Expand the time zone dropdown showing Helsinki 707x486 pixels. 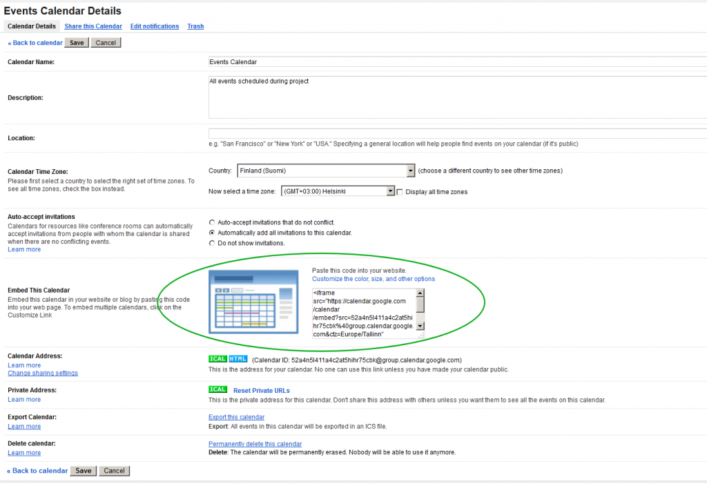(338, 191)
